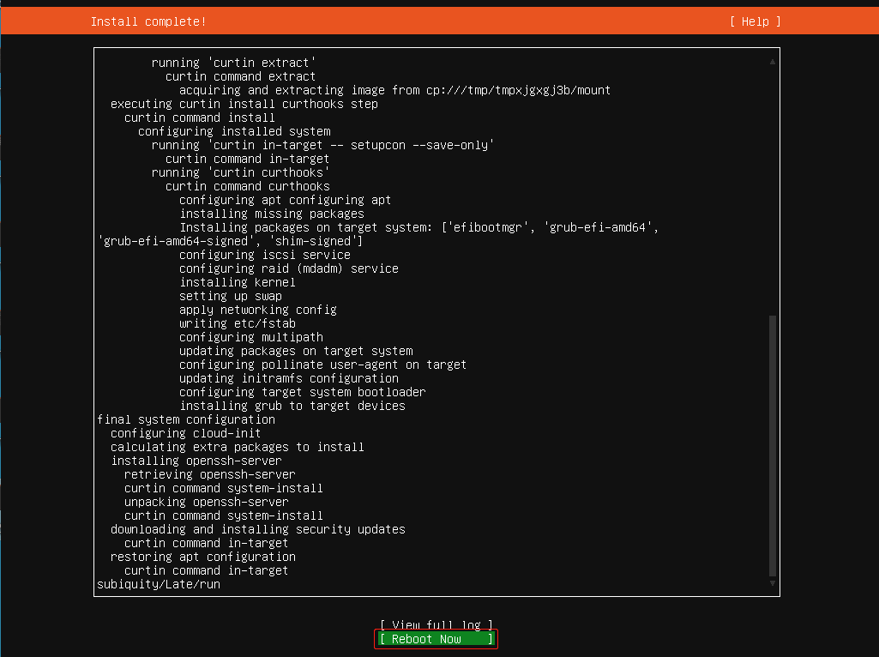Select the 'retrieving openssh-server' log line
The image size is (879, 657).
pos(209,474)
